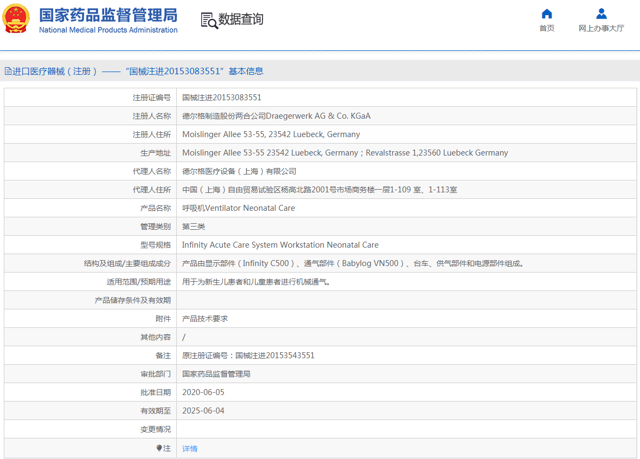Select registration number 国械注进20153083551 in the table
640x459 pixels.
click(222, 98)
